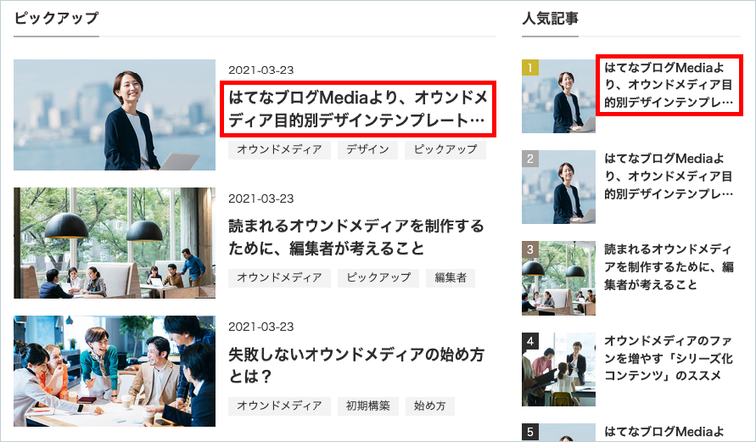The image size is (756, 442).
Task: Click the team meeting pickup thumbnail
Action: tap(115, 371)
